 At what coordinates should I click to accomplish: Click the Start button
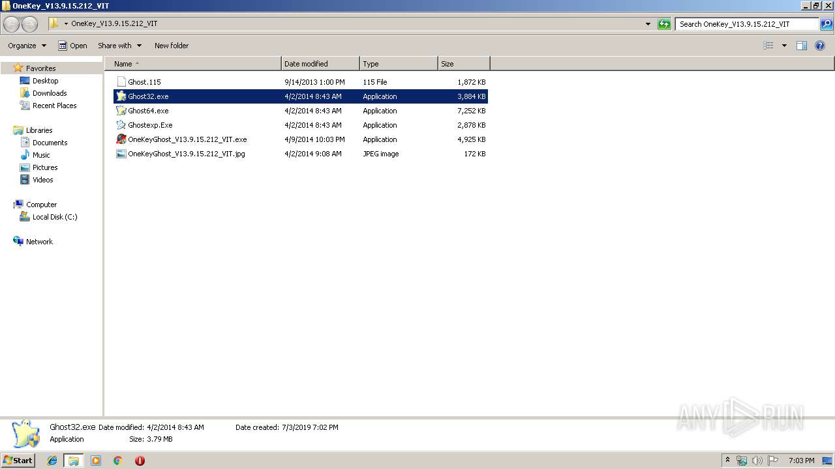pos(18,461)
